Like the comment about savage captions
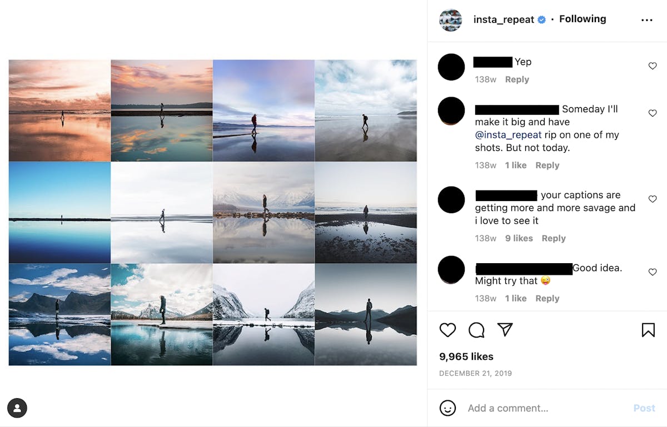Screen dimensions: 667x427 (652, 198)
